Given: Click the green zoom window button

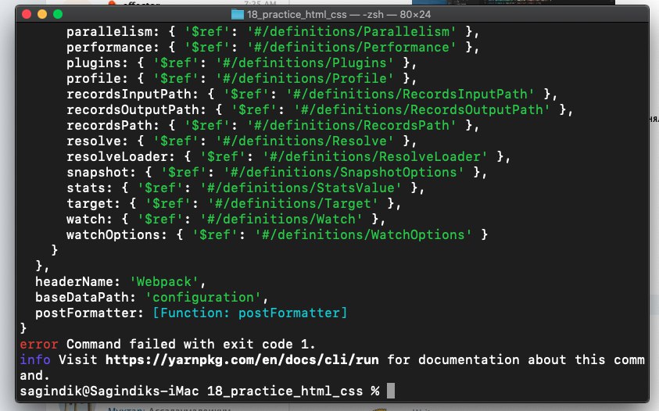Looking at the screenshot, I should [58, 14].
